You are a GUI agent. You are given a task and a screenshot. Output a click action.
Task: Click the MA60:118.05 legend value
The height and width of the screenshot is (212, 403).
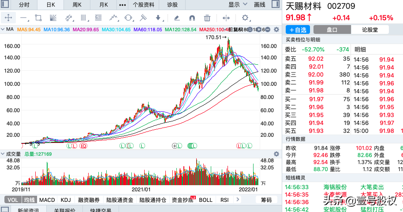click(x=148, y=29)
